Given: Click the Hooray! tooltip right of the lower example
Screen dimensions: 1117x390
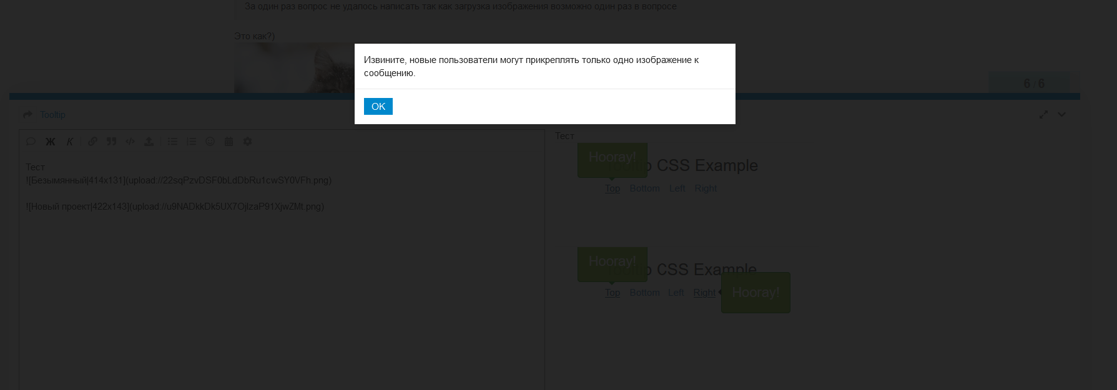Looking at the screenshot, I should (x=755, y=293).
